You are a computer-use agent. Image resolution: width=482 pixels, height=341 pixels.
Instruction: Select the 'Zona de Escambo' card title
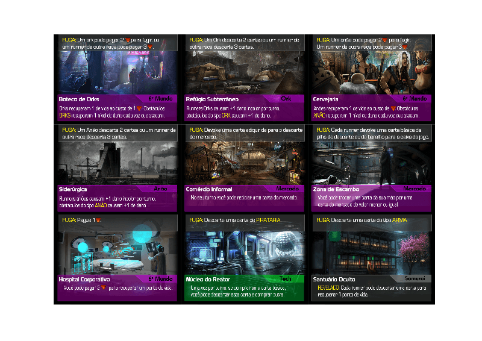click(x=336, y=189)
